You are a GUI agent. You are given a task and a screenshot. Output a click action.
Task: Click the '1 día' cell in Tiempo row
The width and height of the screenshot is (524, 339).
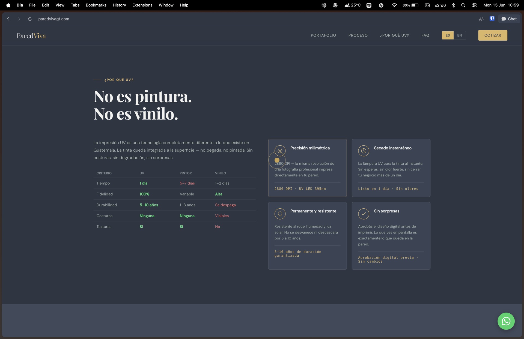(143, 183)
